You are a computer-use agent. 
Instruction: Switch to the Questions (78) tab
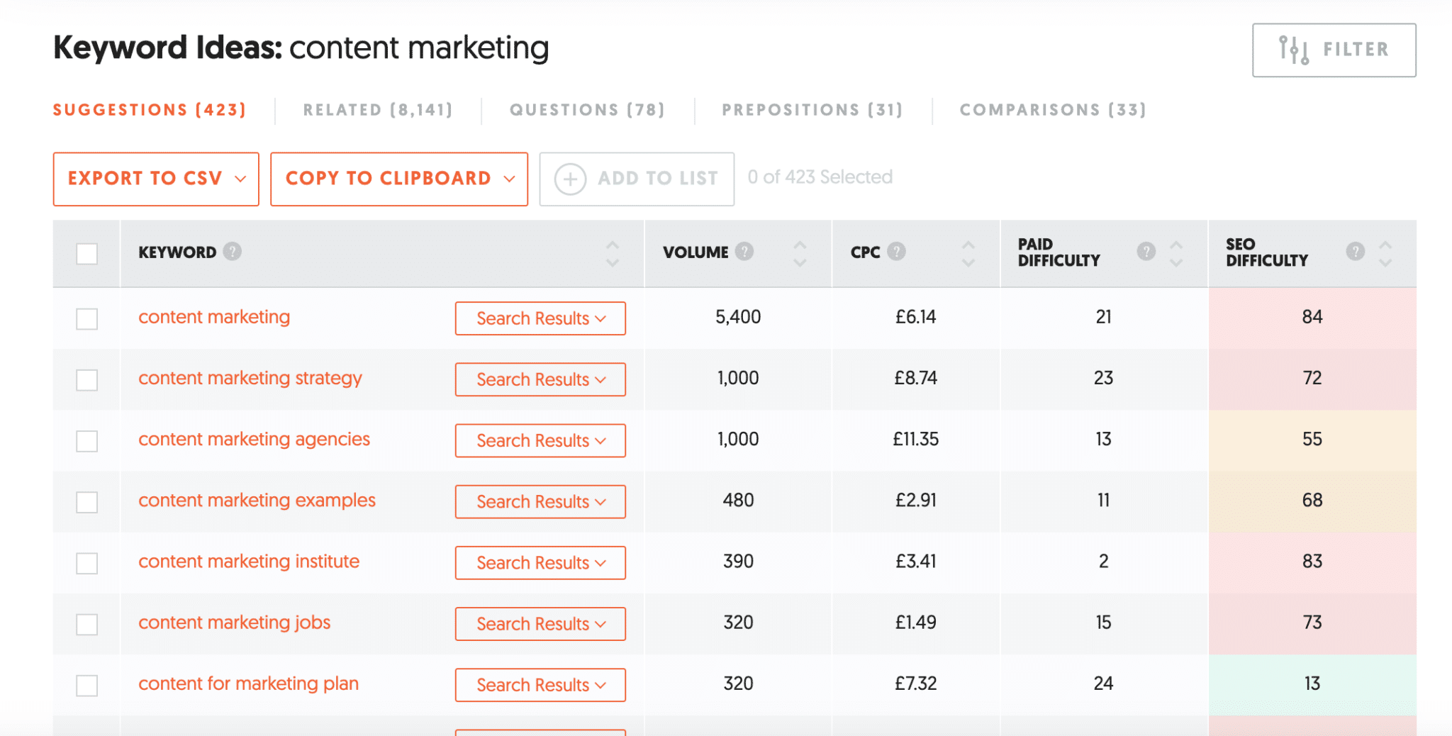(x=587, y=110)
